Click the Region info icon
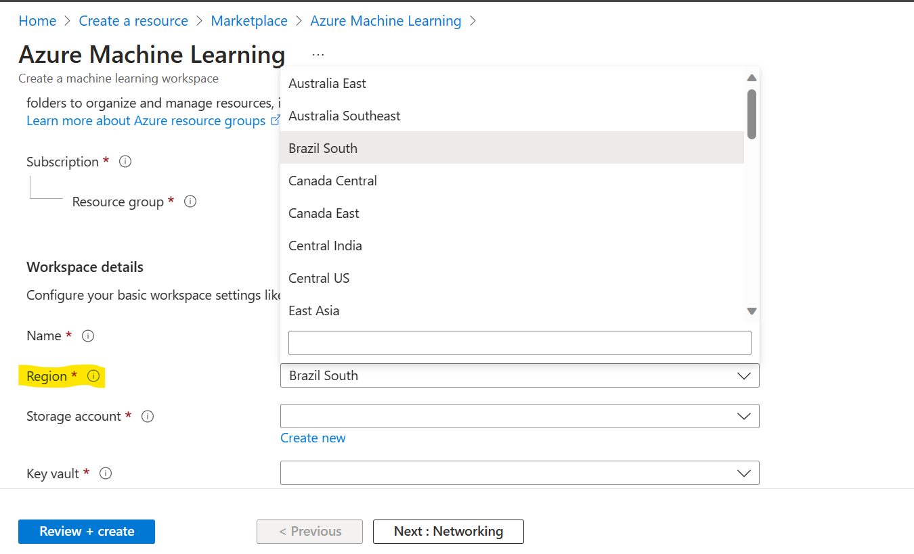 click(94, 376)
